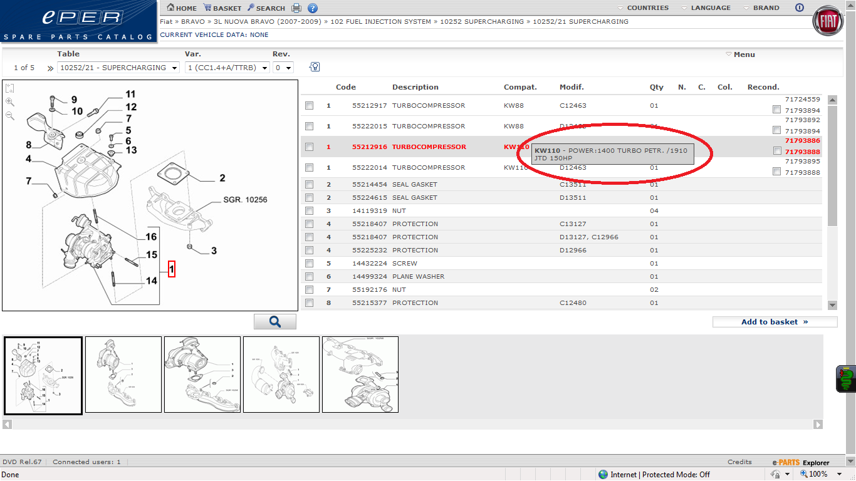Click parts list scroll down arrow
The width and height of the screenshot is (856, 481).
[833, 305]
